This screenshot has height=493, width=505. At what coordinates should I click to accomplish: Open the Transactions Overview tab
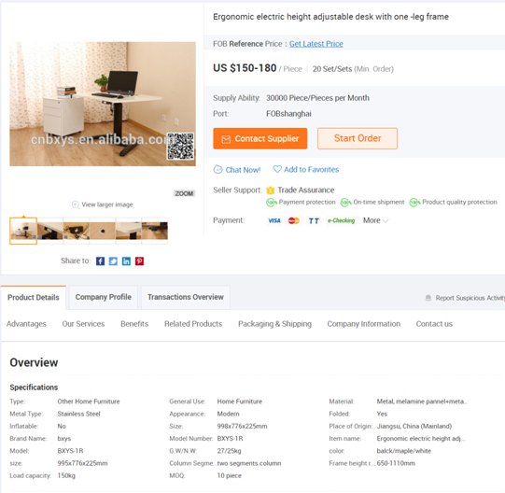click(x=186, y=297)
